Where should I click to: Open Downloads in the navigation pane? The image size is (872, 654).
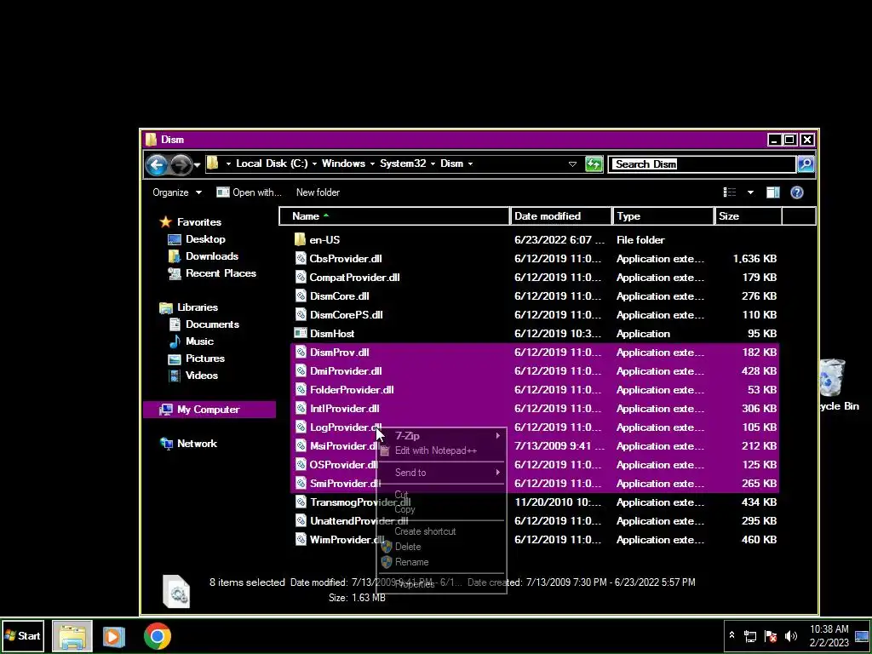click(212, 256)
